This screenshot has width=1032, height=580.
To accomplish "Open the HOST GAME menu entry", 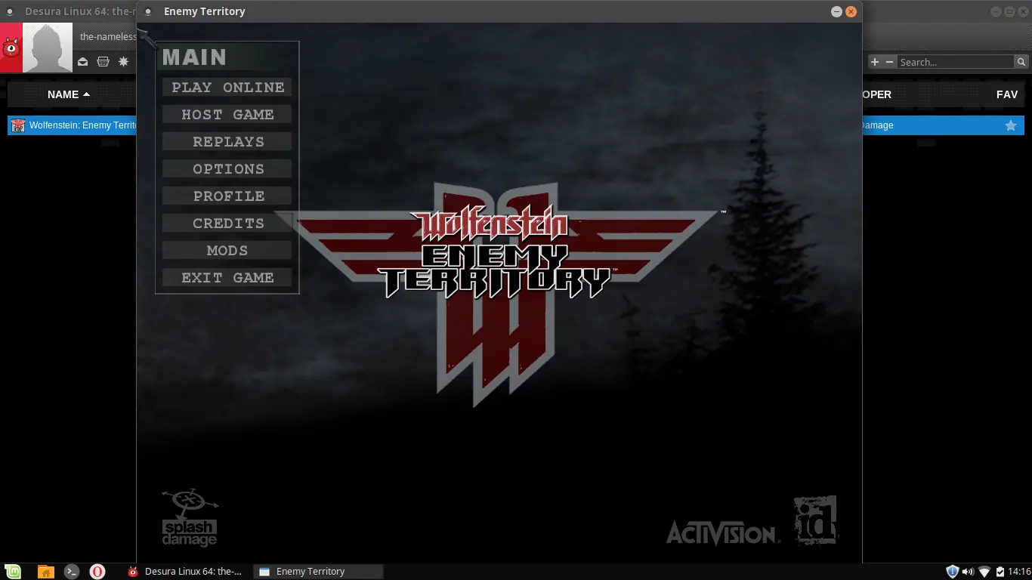I will click(x=227, y=115).
